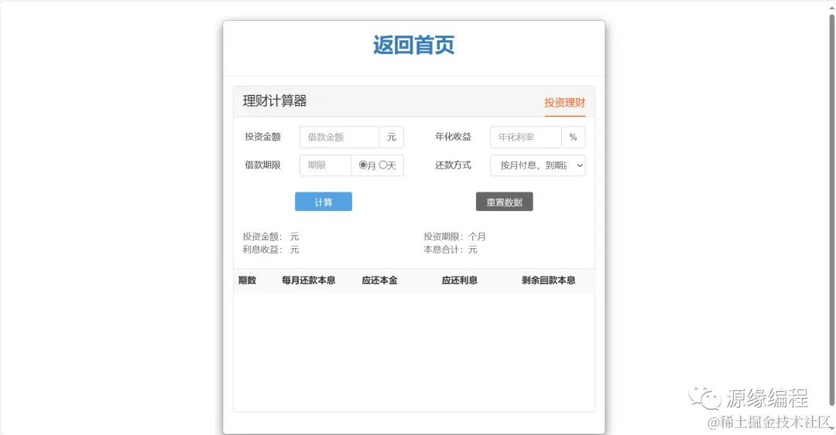Viewport: 836px width, 435px height.
Task: Click the 应还本金 column header
Action: point(379,280)
